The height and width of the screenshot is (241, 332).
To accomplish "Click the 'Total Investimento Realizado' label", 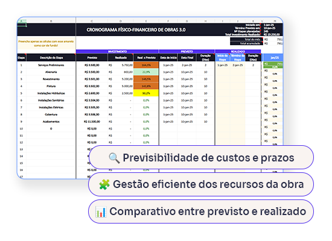I will (x=243, y=34).
